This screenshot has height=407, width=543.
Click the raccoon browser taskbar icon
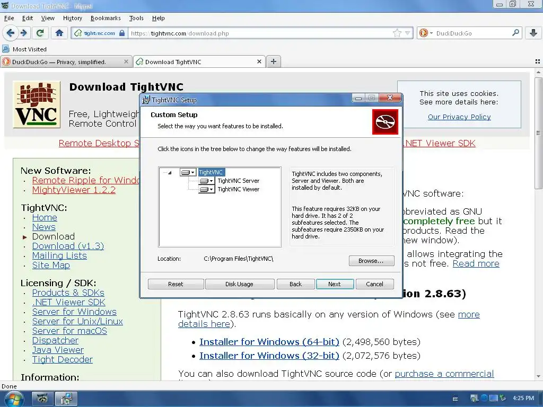[x=42, y=399]
